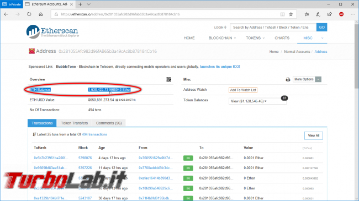Open sponsored 'launches its unique ICO' link
359x201 pixels.
(x=220, y=67)
